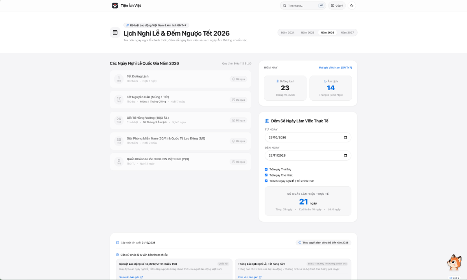This screenshot has width=467, height=280.
Task: Click Giải Phóng Miền Nam & Quốc Tế Lao Động
Action: (181, 141)
